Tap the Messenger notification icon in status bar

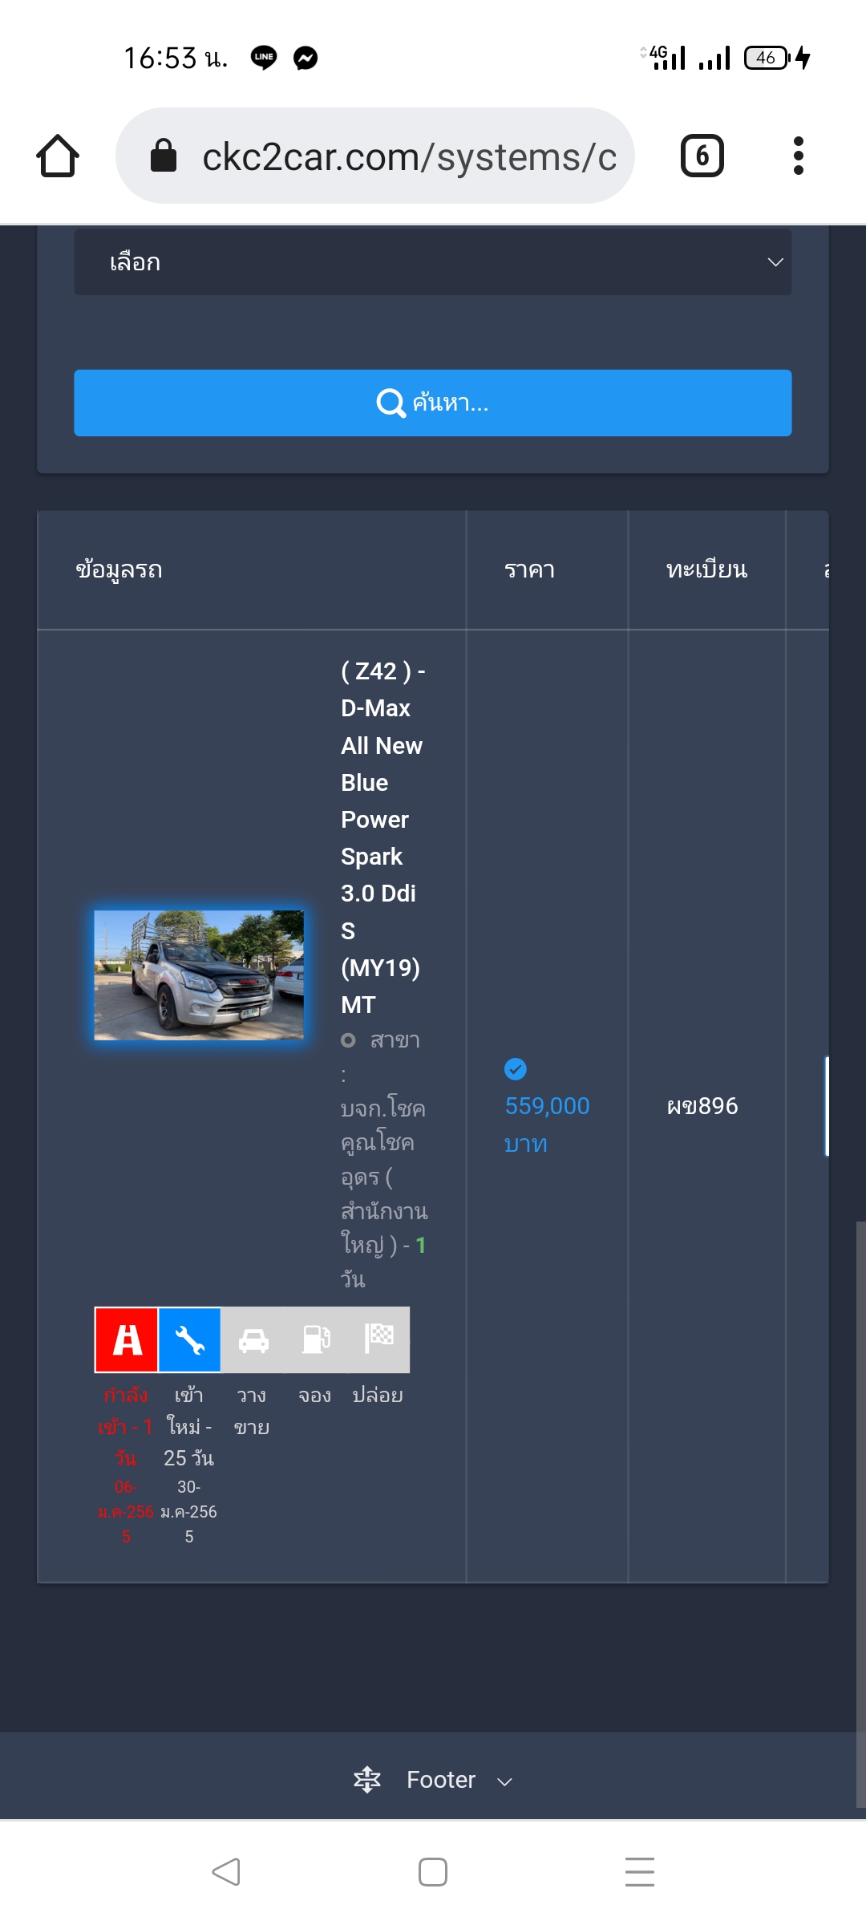[306, 58]
